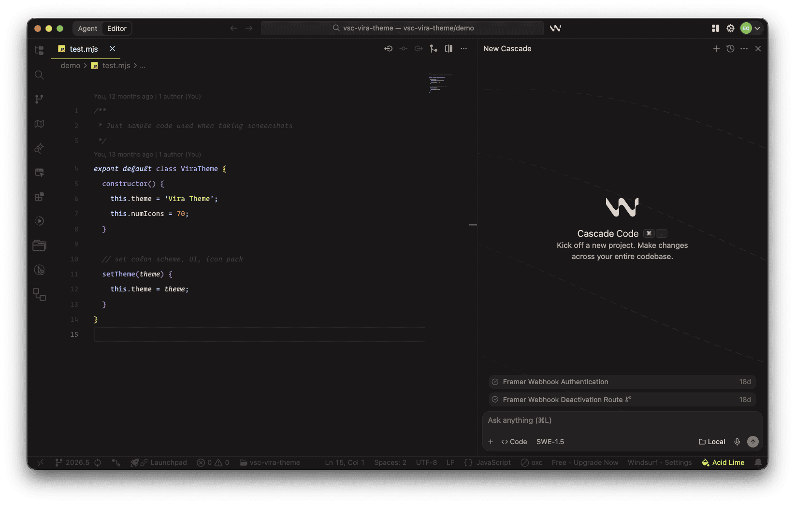
Task: Go back with the left arrow in the title bar
Action: point(234,29)
